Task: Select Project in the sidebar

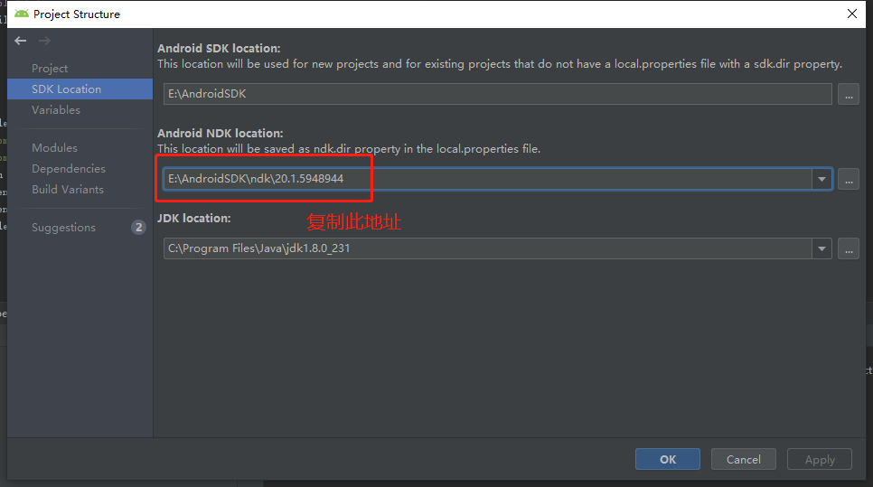Action: 50,69
